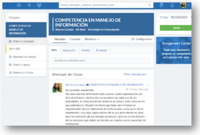Image resolution: width=200 pixels, height=135 pixels.
Task: Open Monica Escobar post avatar
Action: click(57, 88)
